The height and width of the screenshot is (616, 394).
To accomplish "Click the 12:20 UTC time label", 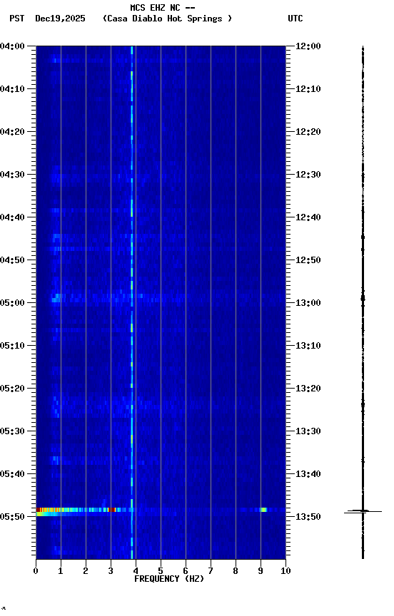I will (x=308, y=132).
